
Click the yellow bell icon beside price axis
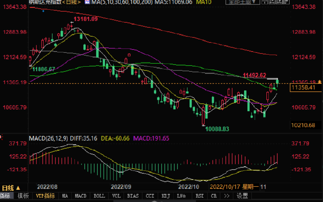coord(320,81)
